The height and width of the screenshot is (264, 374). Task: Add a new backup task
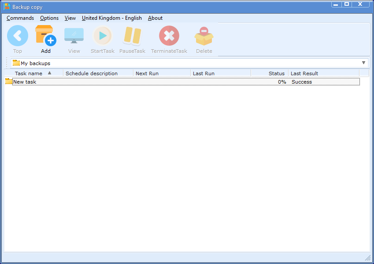pos(46,36)
